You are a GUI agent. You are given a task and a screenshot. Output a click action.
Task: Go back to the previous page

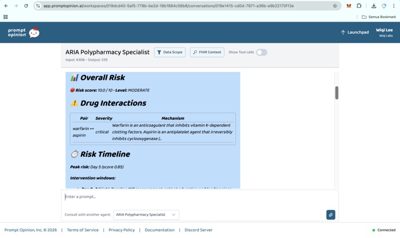click(6, 5)
